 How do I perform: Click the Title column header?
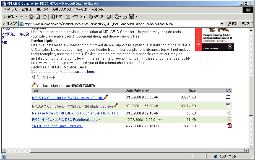coord(35,90)
